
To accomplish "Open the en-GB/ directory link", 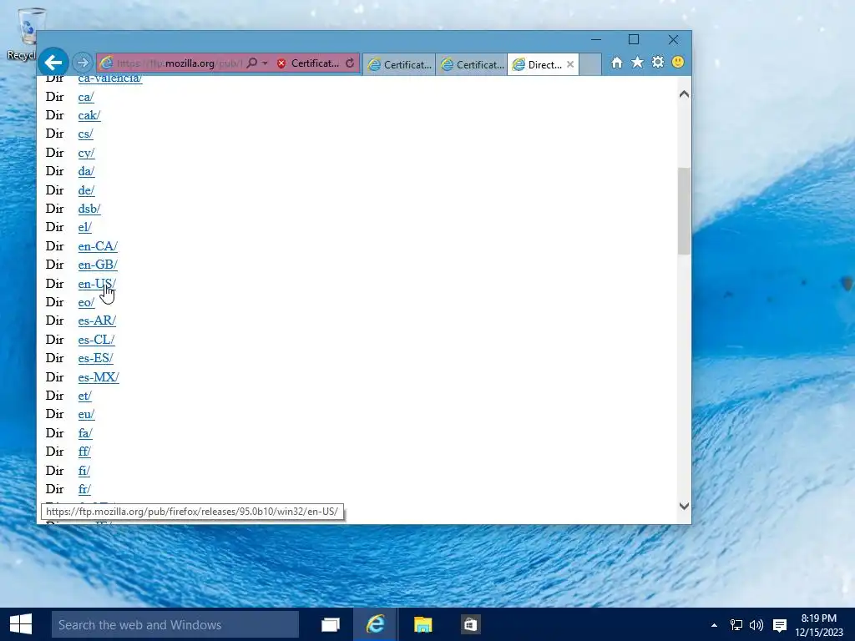I will point(98,265).
